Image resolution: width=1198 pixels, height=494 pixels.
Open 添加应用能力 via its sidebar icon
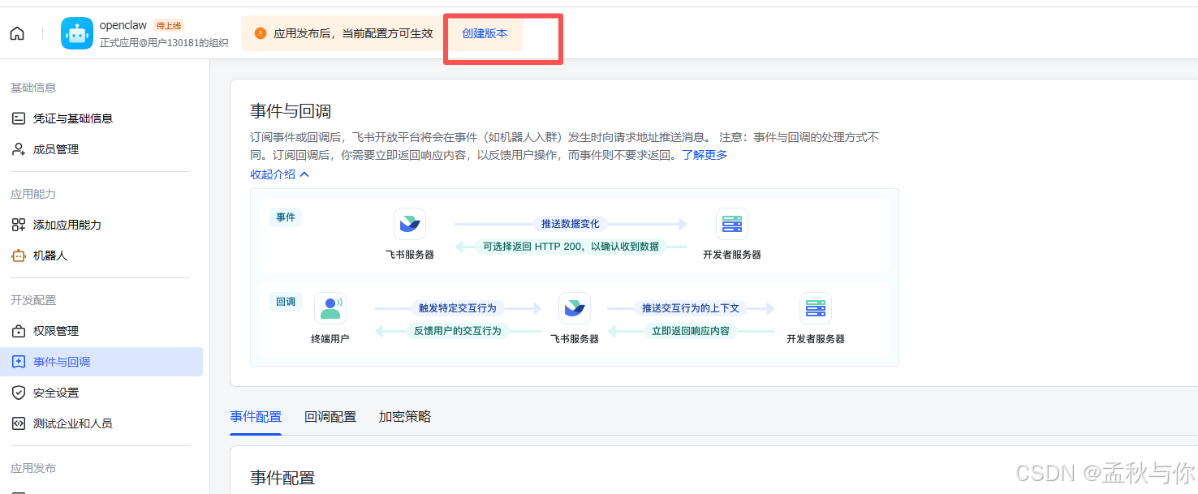(x=18, y=223)
